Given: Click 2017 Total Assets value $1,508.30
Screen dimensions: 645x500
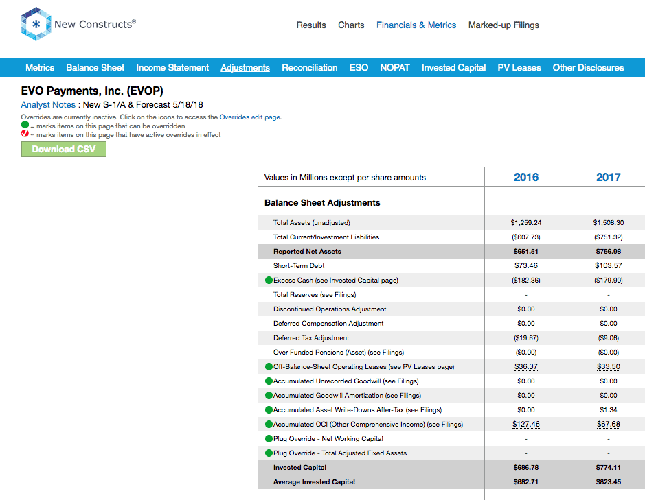Looking at the screenshot, I should 609,223.
